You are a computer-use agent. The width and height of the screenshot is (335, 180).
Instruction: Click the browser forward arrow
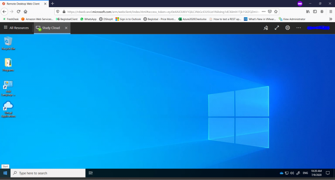12,12
